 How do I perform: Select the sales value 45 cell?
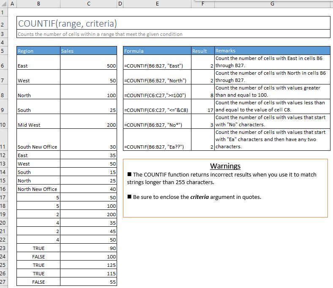[89, 231]
